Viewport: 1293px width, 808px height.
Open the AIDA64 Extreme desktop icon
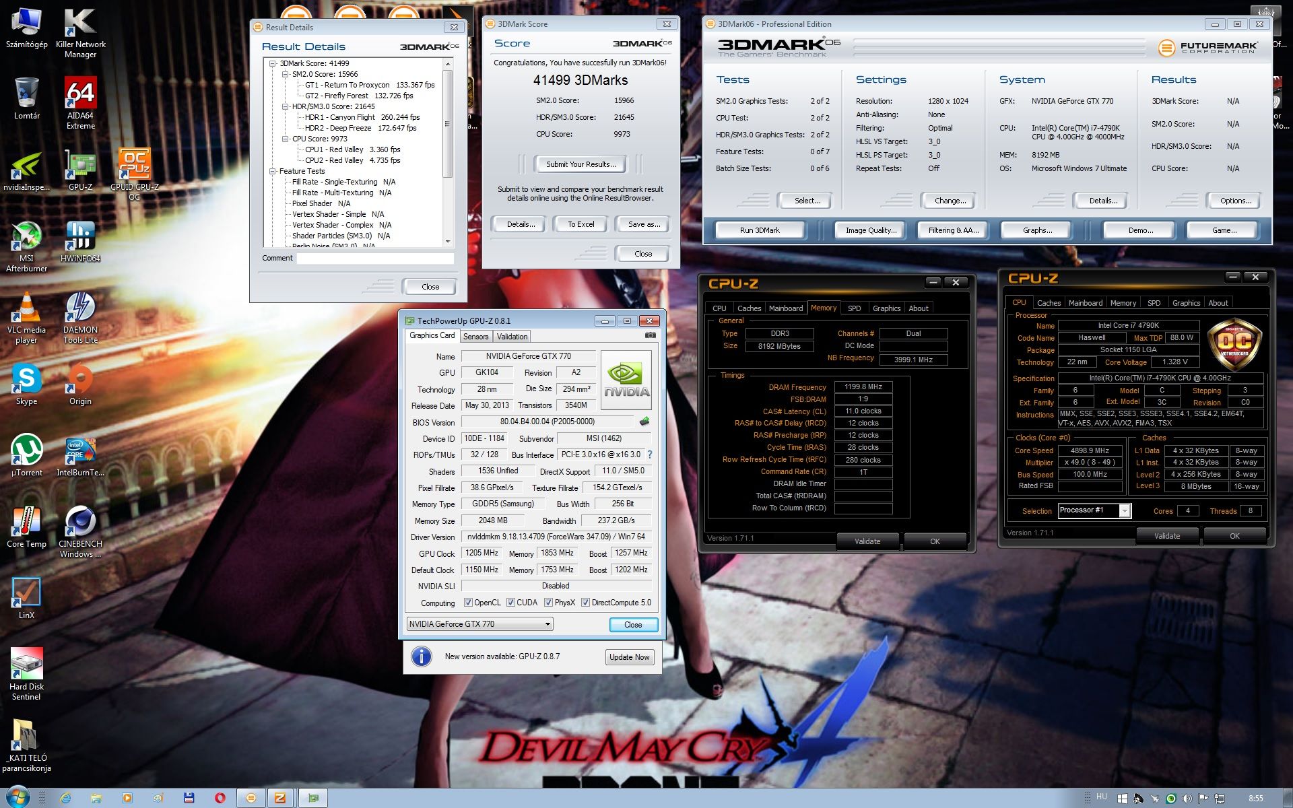click(80, 103)
